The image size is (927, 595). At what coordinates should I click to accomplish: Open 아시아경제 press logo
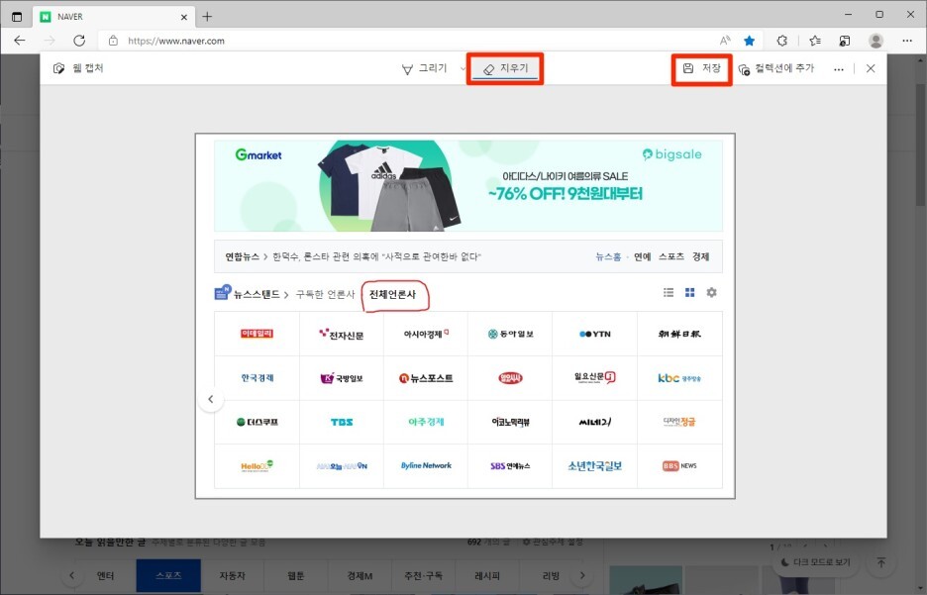pos(426,334)
